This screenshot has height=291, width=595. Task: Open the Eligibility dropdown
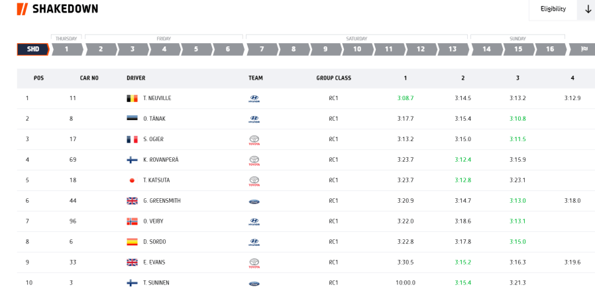(x=553, y=9)
